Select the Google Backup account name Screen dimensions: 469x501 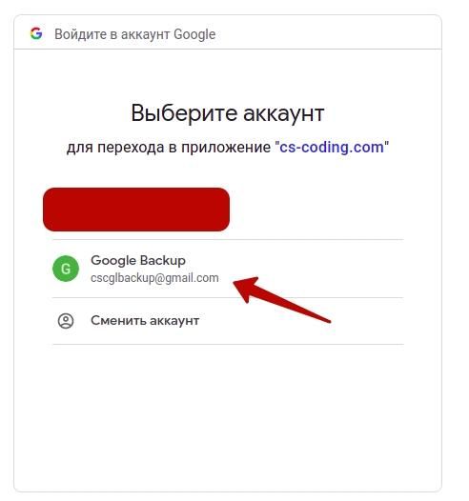(x=138, y=260)
